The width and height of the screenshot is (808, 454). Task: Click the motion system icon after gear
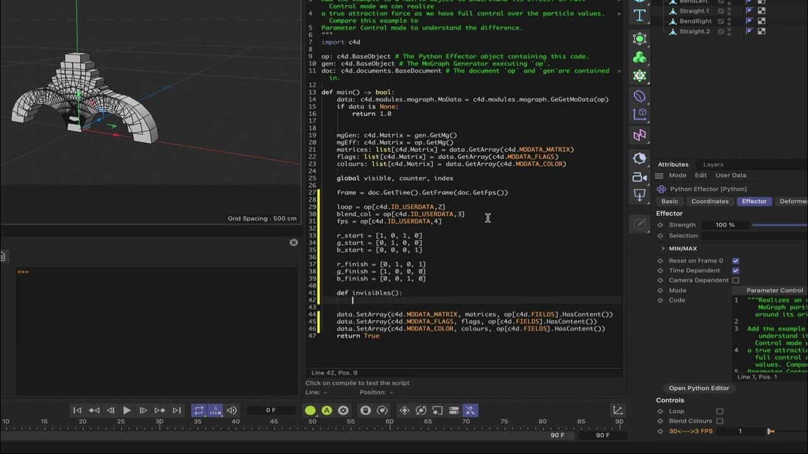(x=365, y=410)
